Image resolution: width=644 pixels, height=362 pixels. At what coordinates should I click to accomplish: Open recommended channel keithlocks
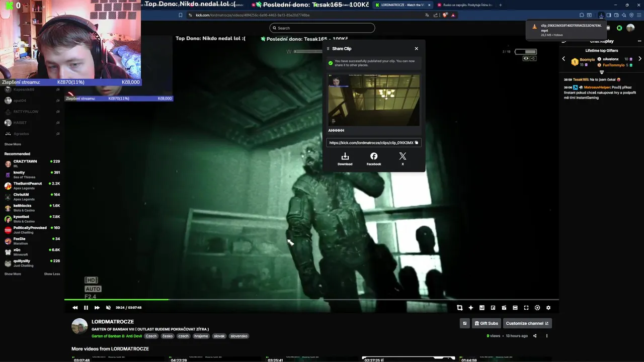(x=32, y=208)
